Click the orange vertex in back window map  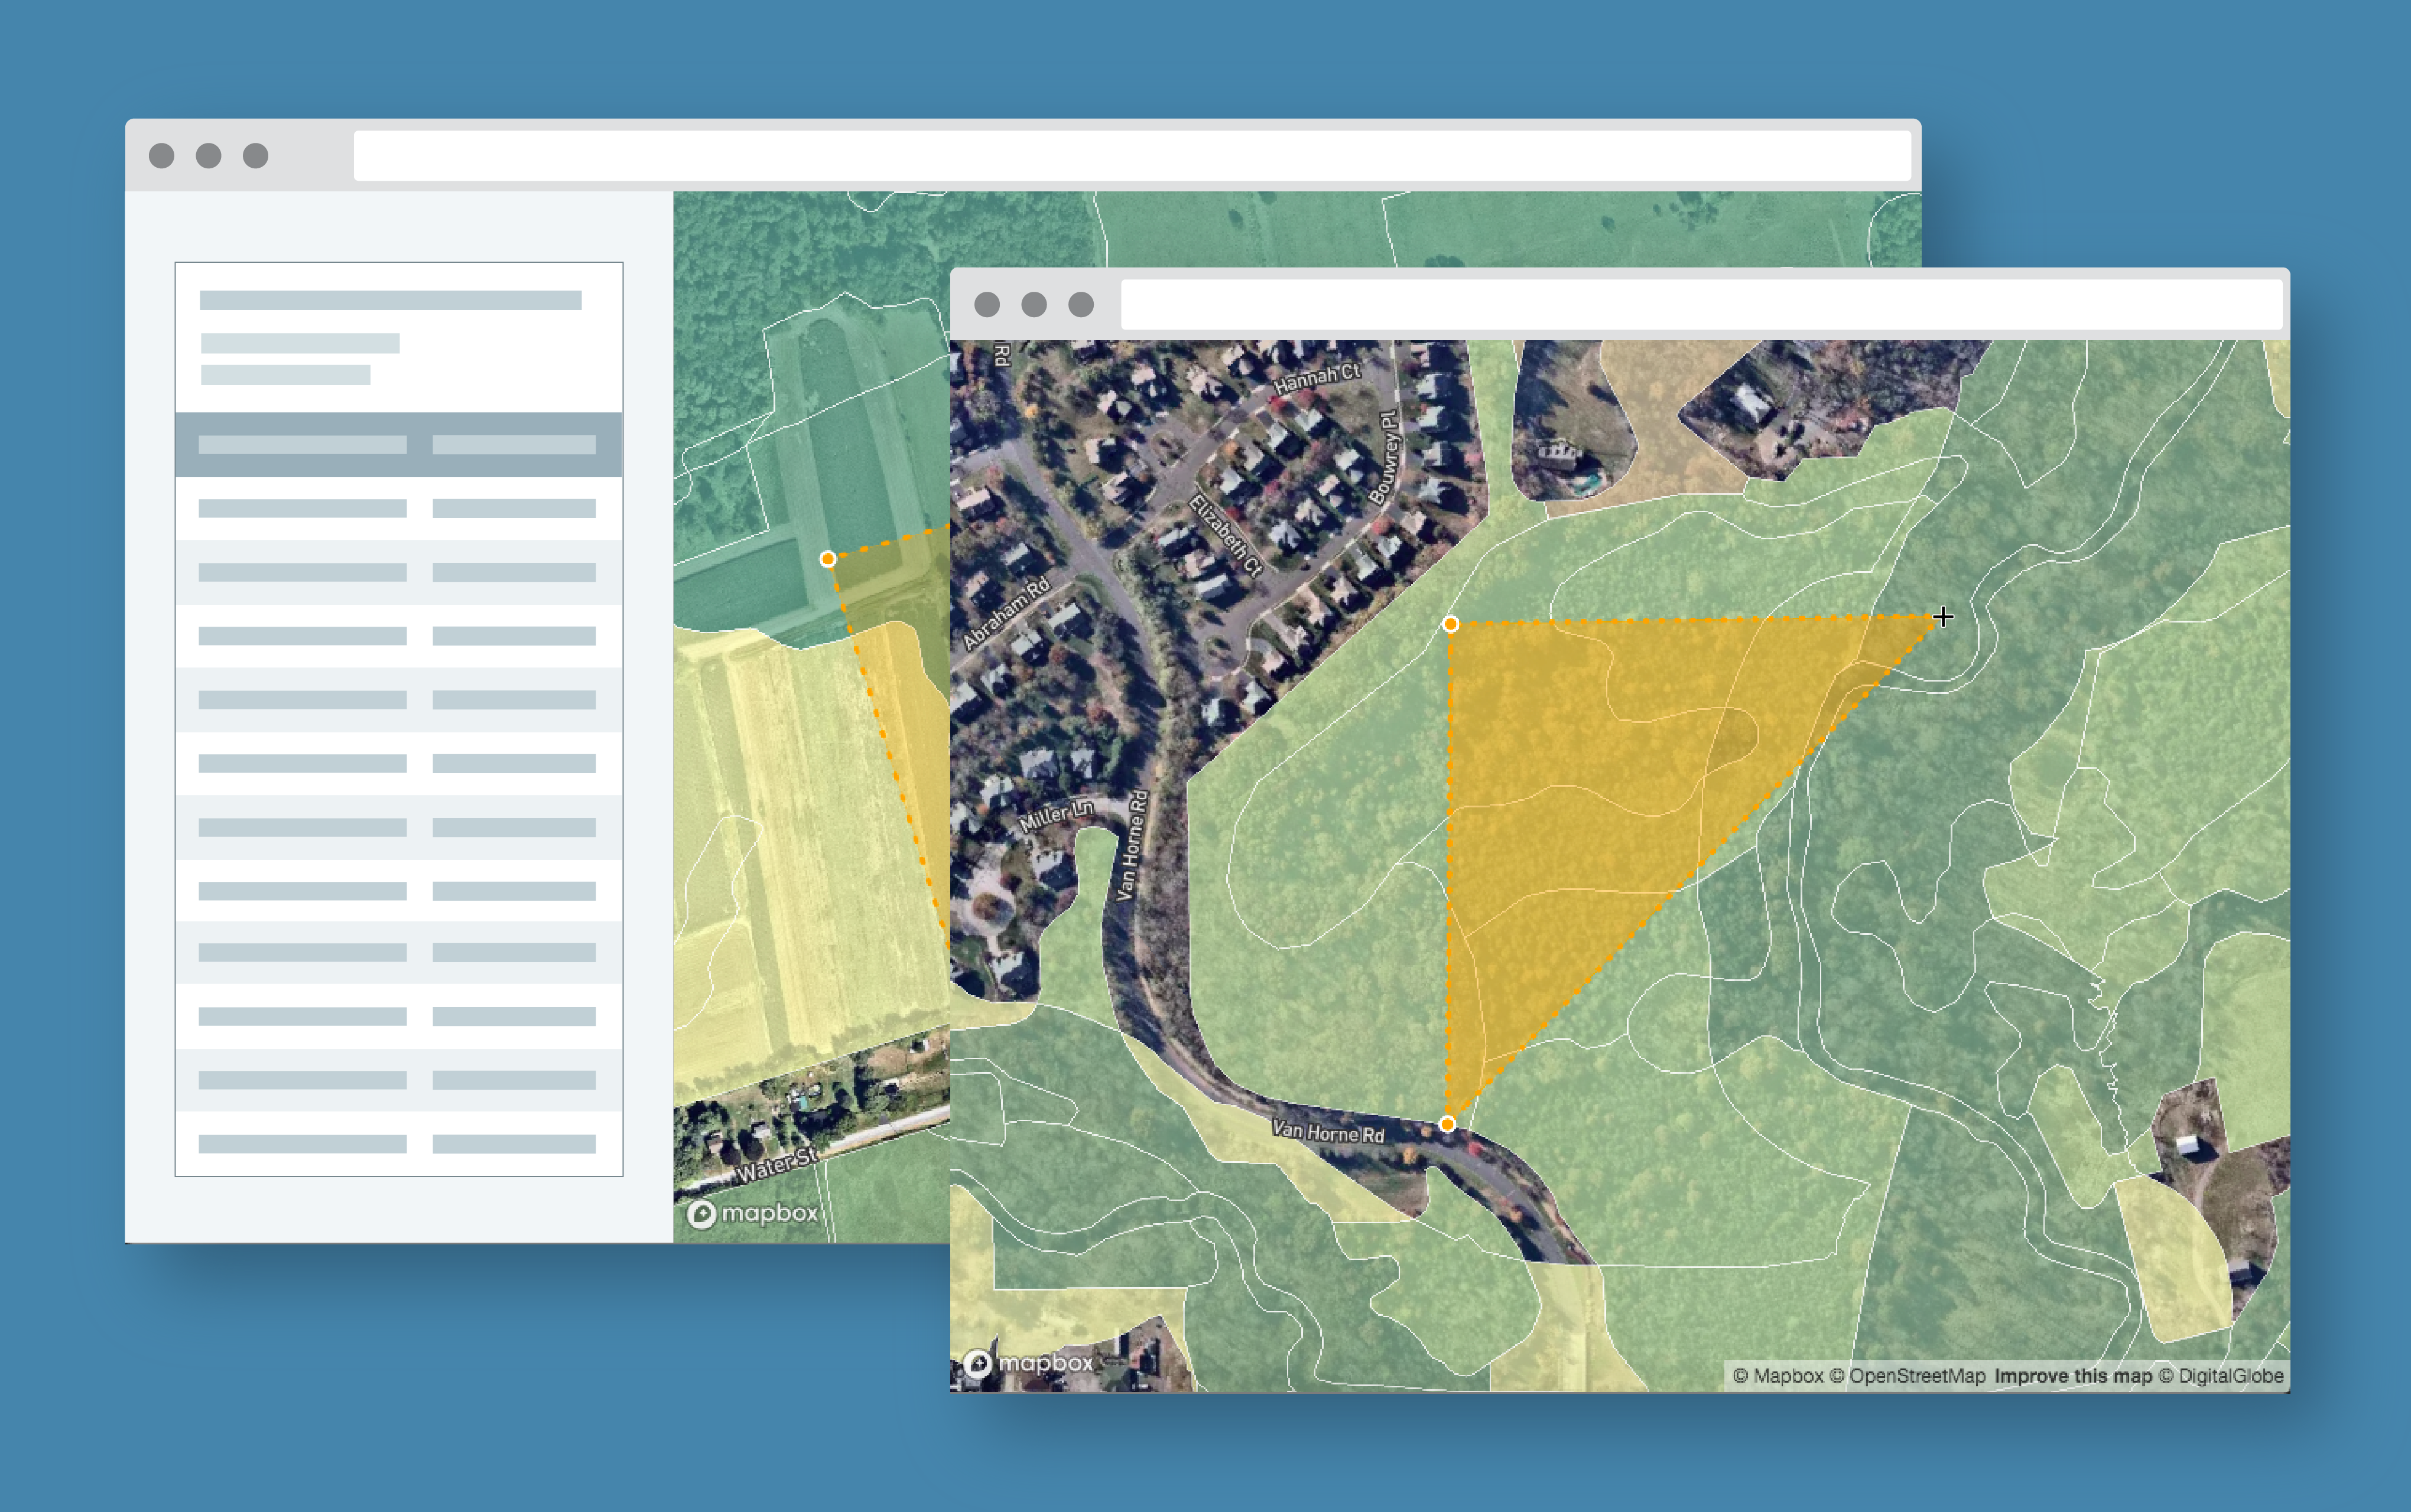[x=827, y=559]
